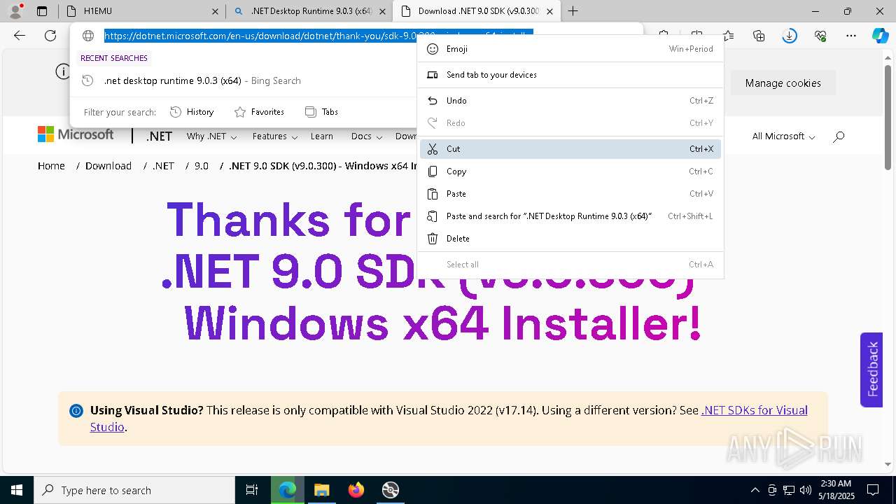Open the Edge profile avatar
Viewport: 896px width, 504px height.
(15, 11)
